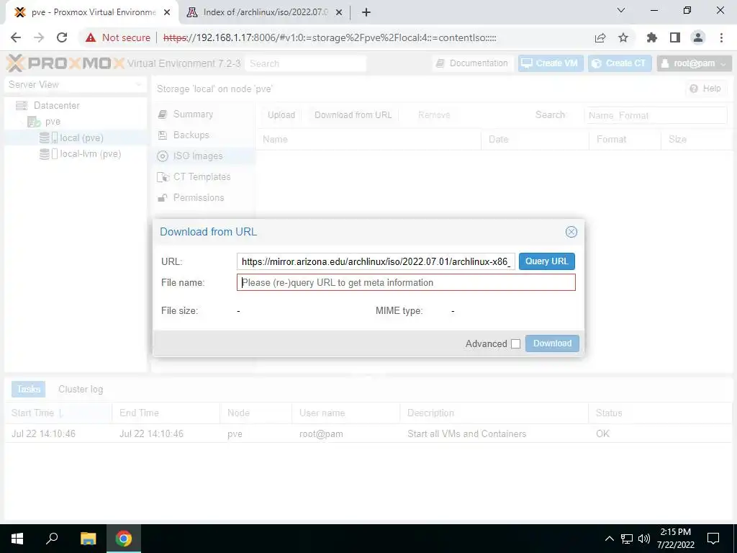Viewport: 737px width, 553px height.
Task: Open CT Templates section
Action: (x=204, y=177)
